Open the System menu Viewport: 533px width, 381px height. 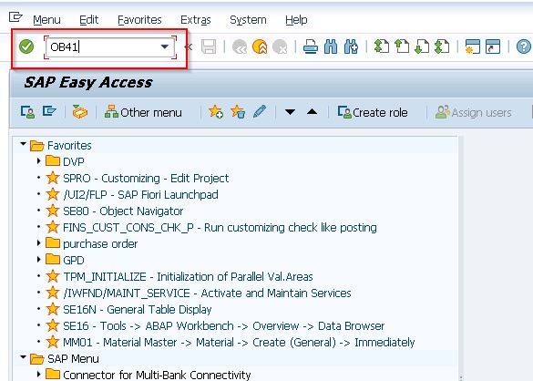pyautogui.click(x=248, y=20)
